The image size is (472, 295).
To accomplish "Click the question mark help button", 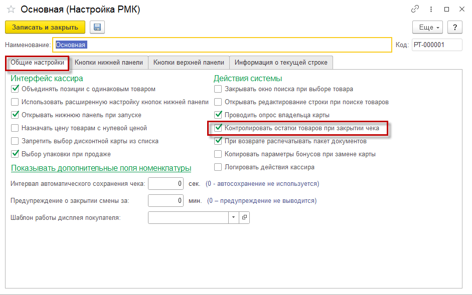I will click(454, 27).
